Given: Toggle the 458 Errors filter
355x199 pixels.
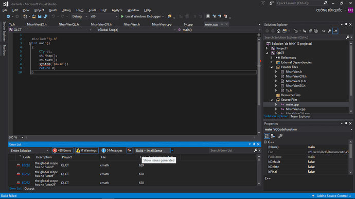Looking at the screenshot, I should point(62,151).
